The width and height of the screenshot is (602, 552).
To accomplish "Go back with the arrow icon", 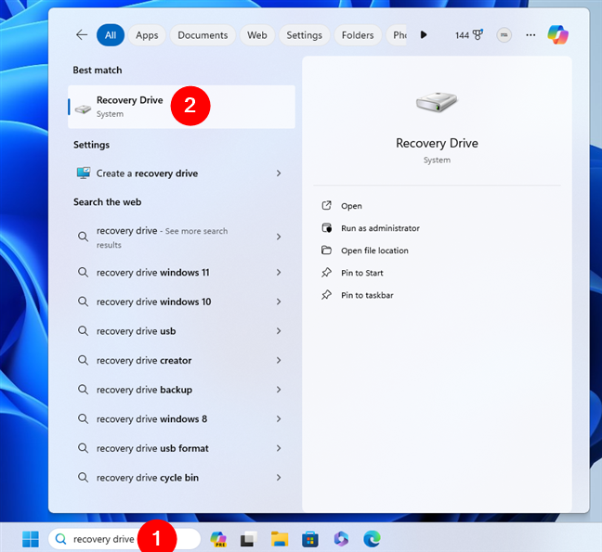I will tap(82, 35).
